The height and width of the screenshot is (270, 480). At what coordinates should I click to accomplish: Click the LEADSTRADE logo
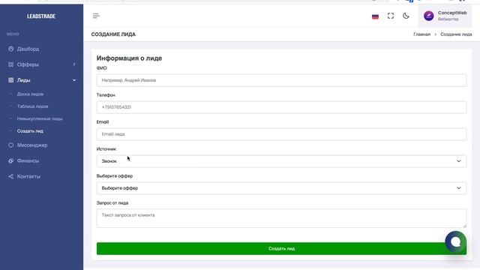click(41, 16)
